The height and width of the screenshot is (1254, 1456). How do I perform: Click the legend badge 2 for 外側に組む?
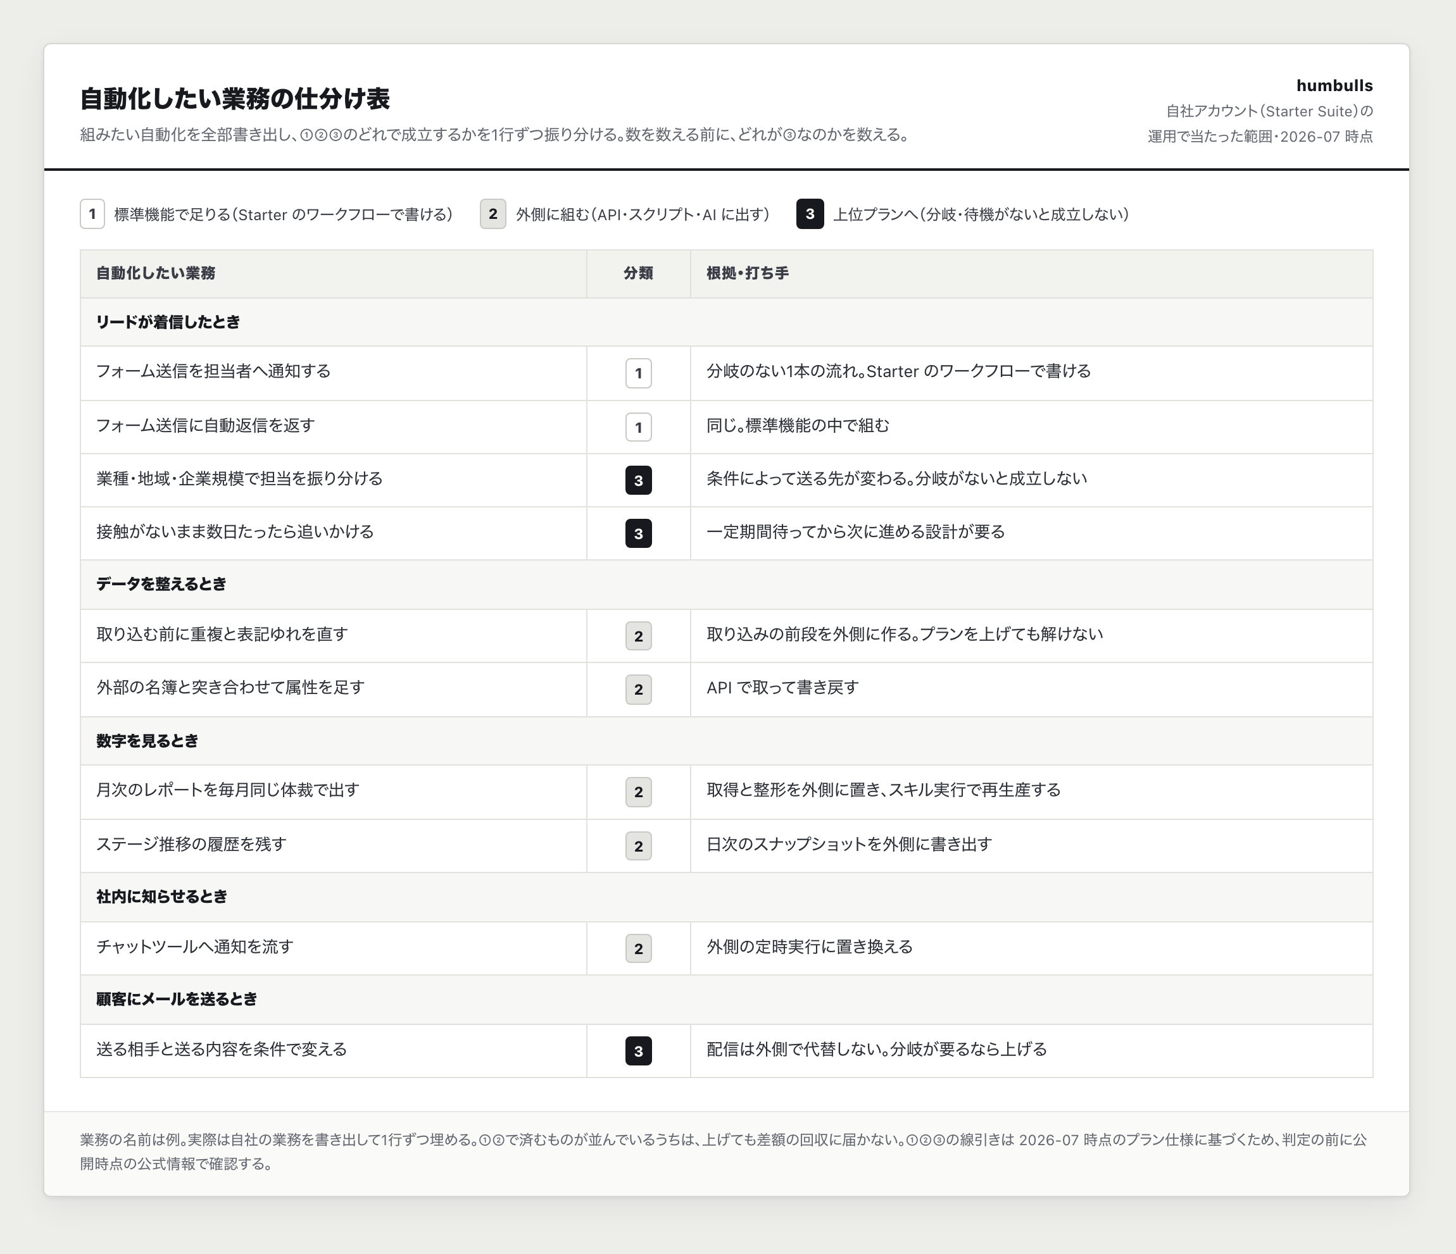tap(493, 214)
